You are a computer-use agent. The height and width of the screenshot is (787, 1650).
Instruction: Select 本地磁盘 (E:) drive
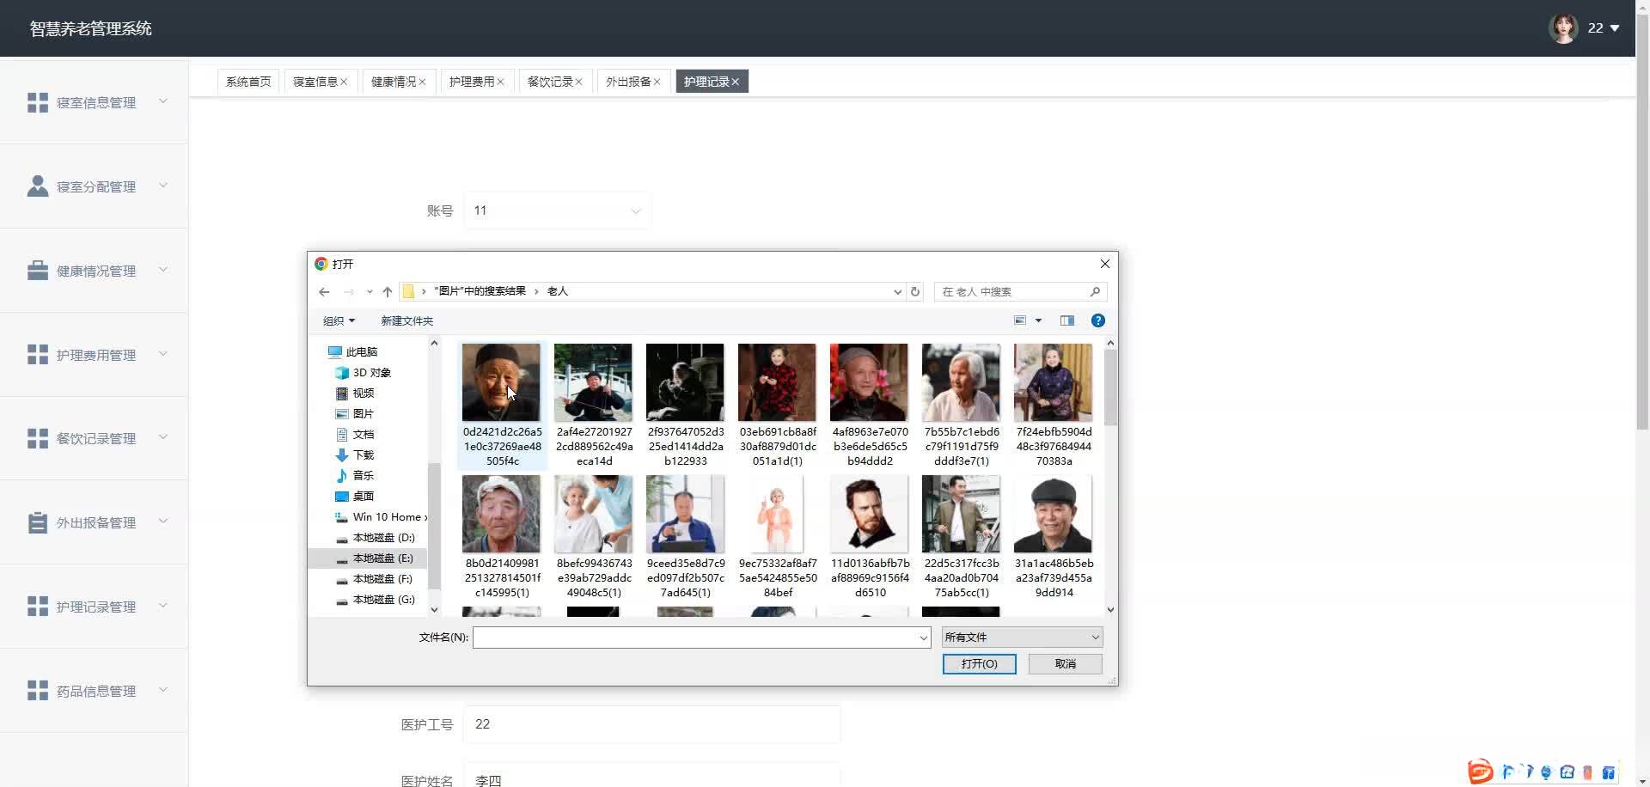(382, 558)
